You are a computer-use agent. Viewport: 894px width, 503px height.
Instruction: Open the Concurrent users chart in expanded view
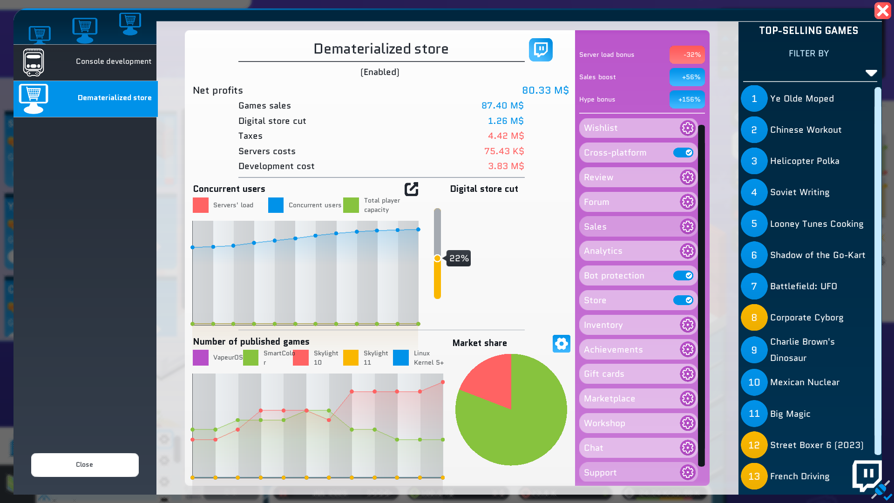click(411, 189)
